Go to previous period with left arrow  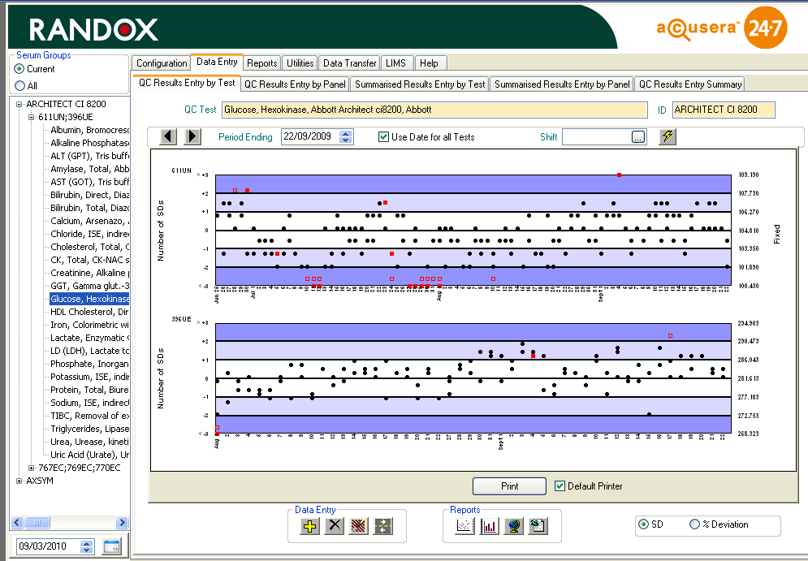(168, 136)
